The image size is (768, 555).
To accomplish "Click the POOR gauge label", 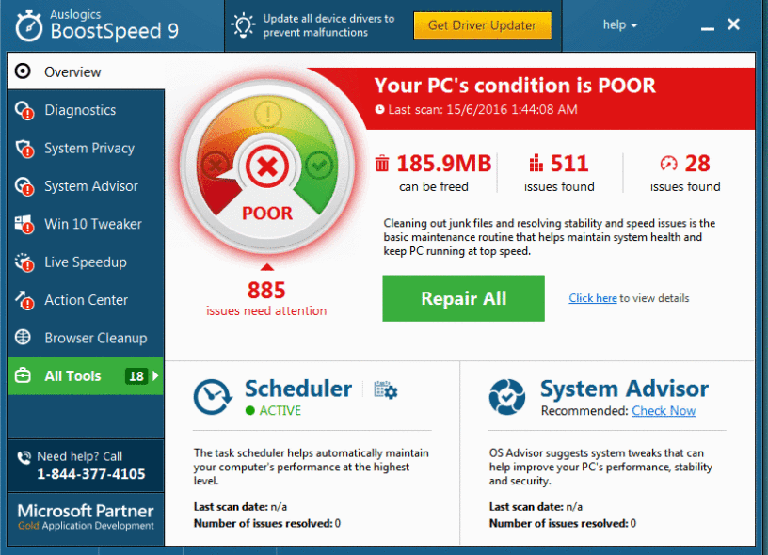I will coord(267,214).
